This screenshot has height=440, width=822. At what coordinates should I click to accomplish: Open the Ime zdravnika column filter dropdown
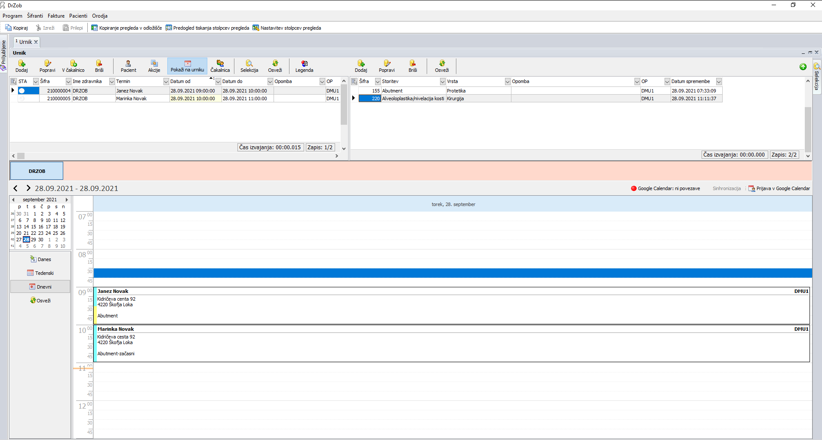click(x=112, y=81)
